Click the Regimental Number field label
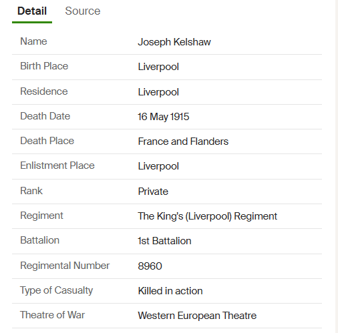338x333 pixels. [x=65, y=266]
